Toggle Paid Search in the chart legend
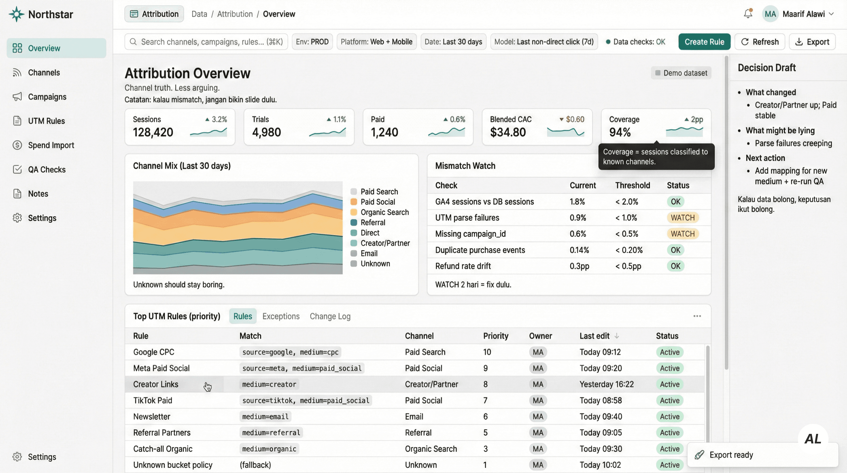Viewport: 847px width, 473px height. coord(379,192)
